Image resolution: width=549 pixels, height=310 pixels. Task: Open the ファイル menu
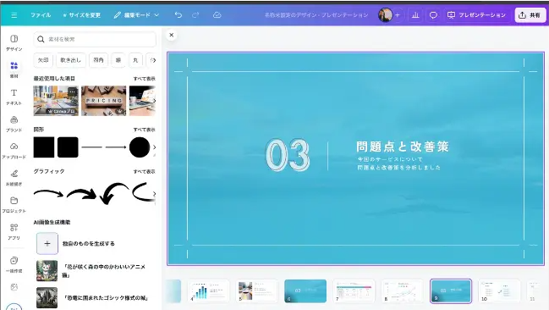click(x=41, y=15)
